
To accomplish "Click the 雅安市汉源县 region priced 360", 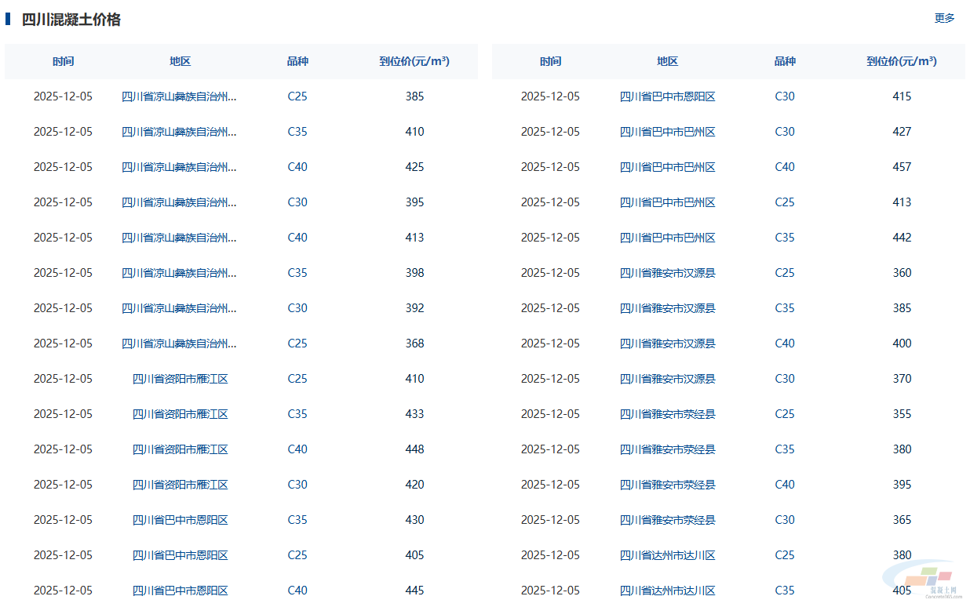I will click(x=667, y=273).
